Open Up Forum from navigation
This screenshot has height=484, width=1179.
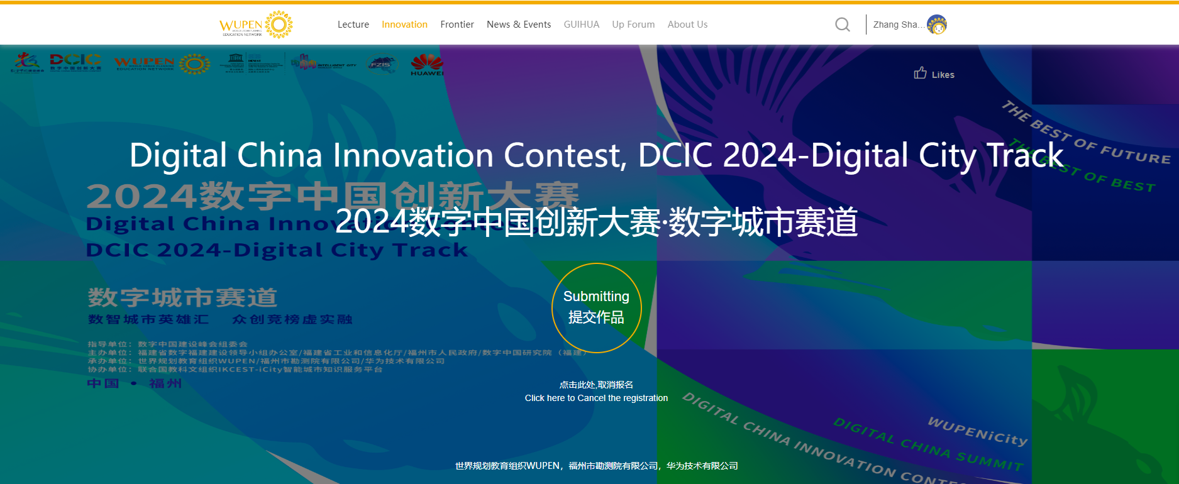click(633, 25)
